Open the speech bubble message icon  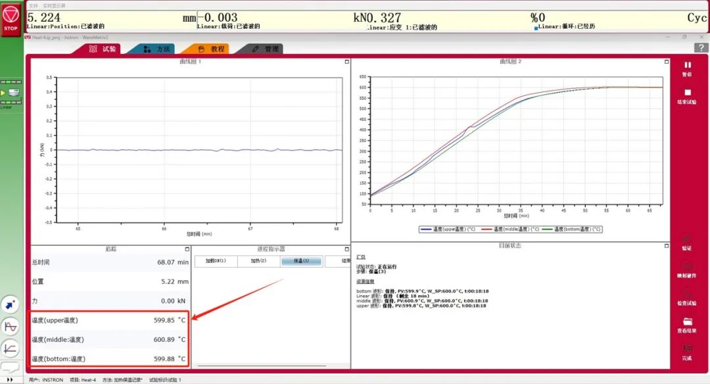(10, 367)
